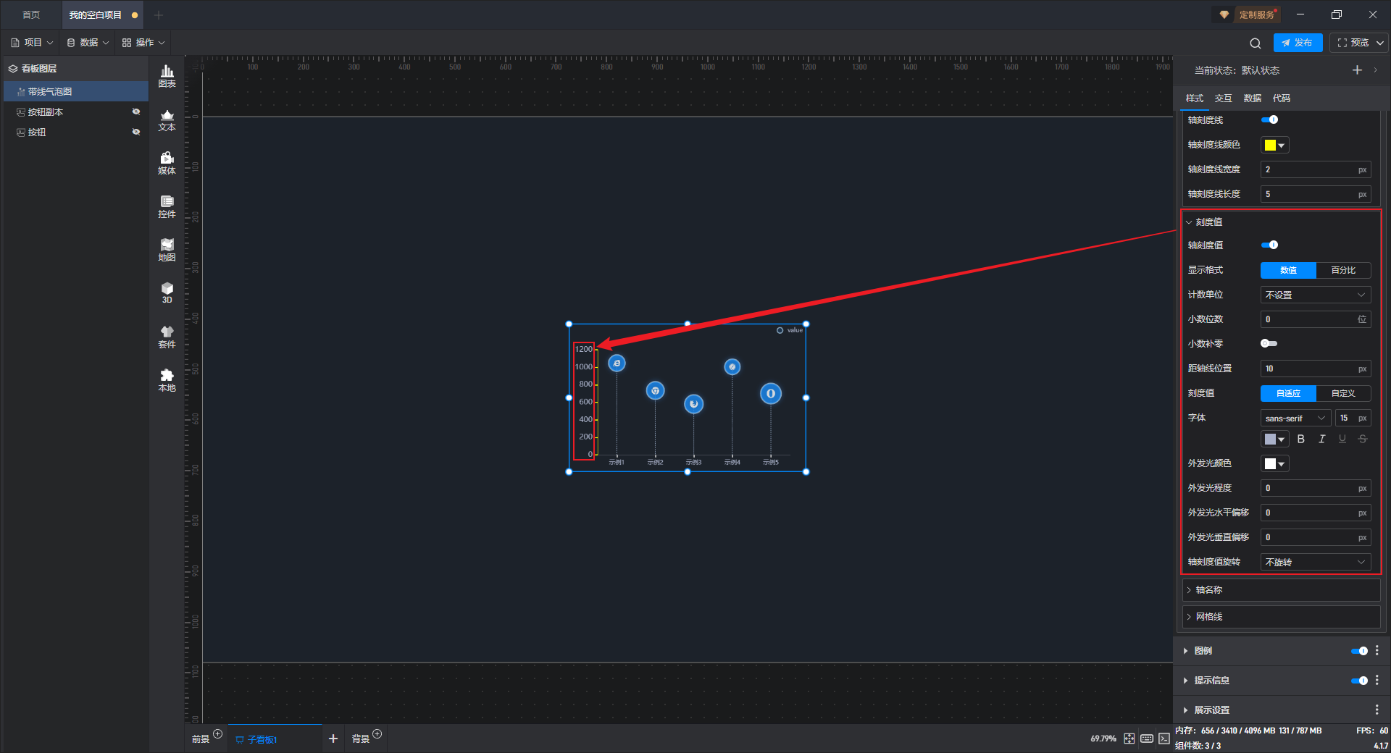
Task: Open the 本地 local component library
Action: [x=167, y=380]
